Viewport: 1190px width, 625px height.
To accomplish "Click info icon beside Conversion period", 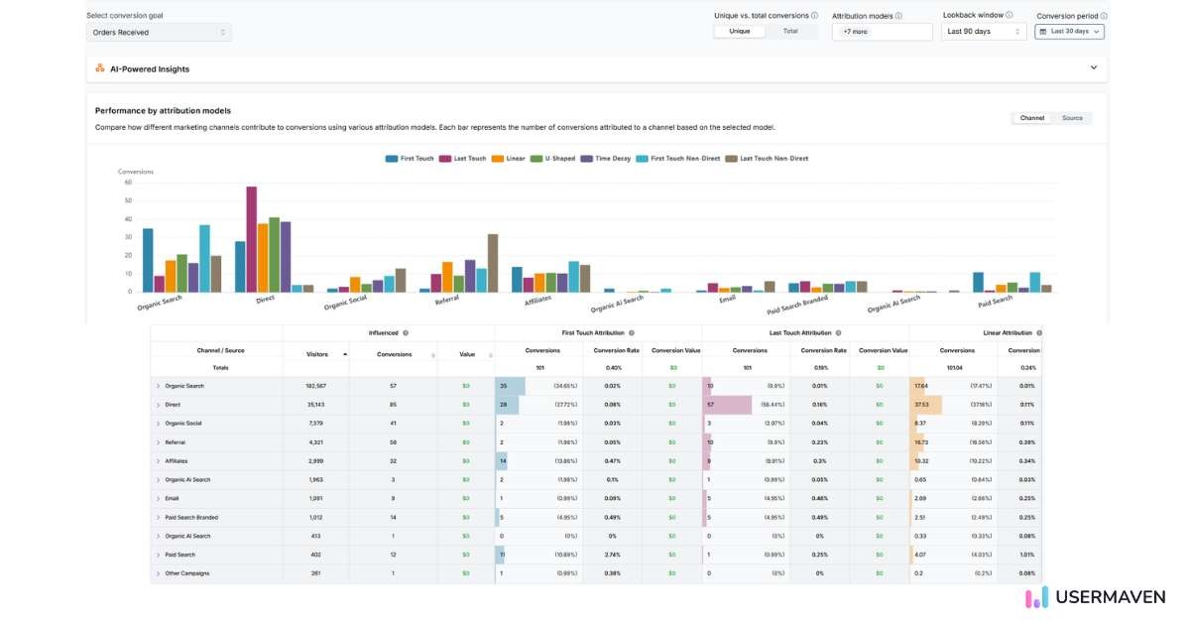I will pos(1104,16).
